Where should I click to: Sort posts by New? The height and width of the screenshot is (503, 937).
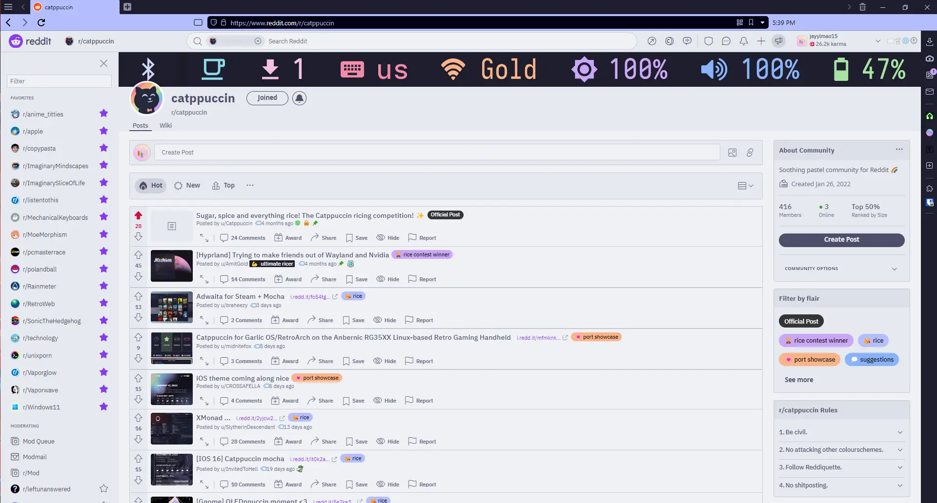tap(187, 186)
